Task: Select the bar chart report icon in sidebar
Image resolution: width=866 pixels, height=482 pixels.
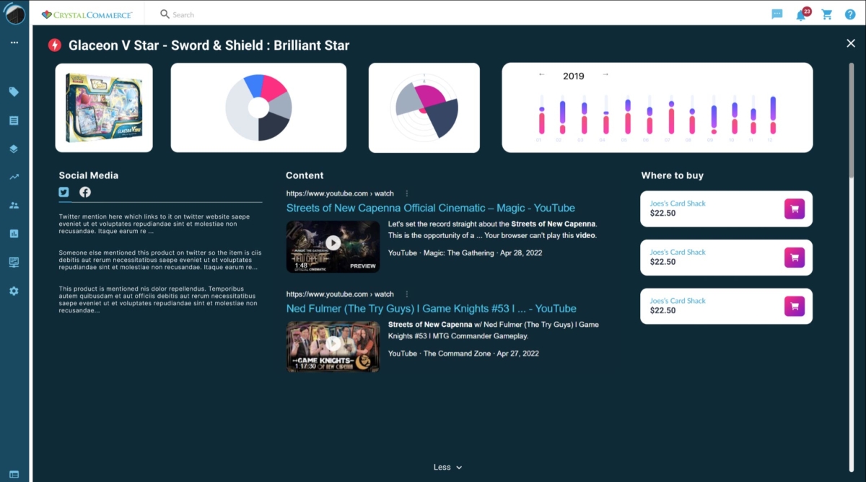Action: pos(14,234)
